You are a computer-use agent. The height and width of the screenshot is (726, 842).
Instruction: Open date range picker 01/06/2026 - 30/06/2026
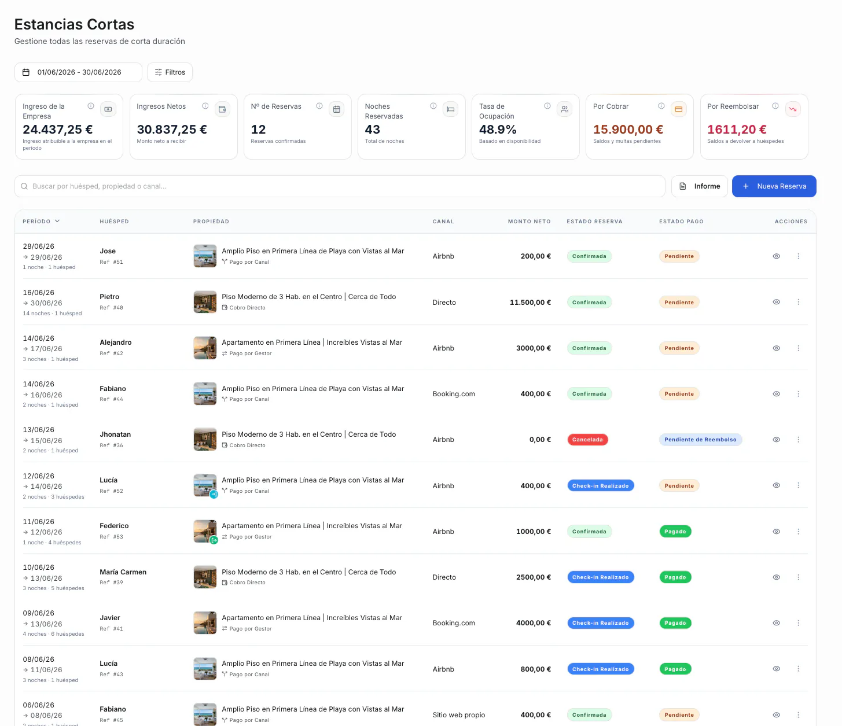(x=78, y=72)
